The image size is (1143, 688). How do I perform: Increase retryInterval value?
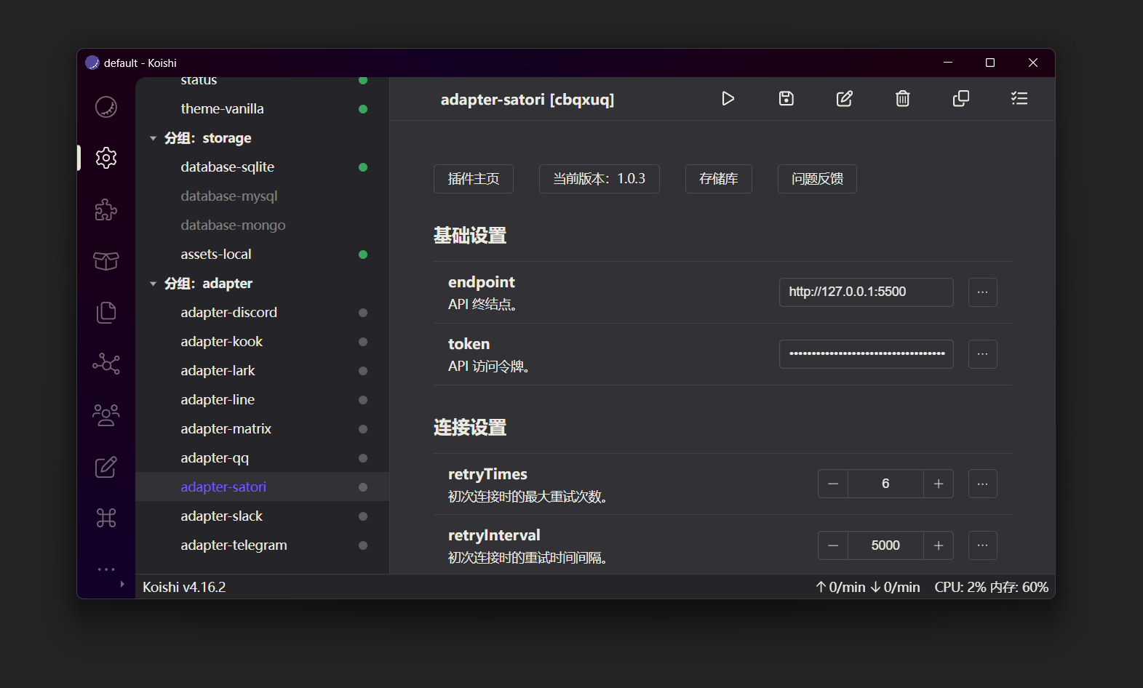click(x=939, y=545)
